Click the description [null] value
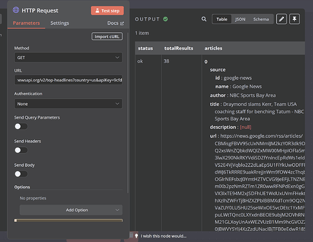This screenshot has width=313, height=242. point(245,127)
